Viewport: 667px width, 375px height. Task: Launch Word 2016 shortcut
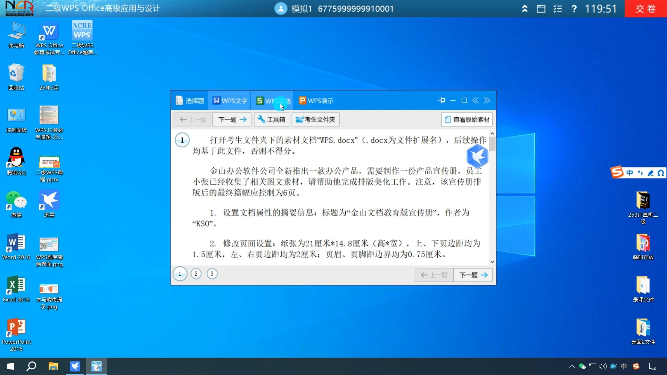pyautogui.click(x=16, y=247)
